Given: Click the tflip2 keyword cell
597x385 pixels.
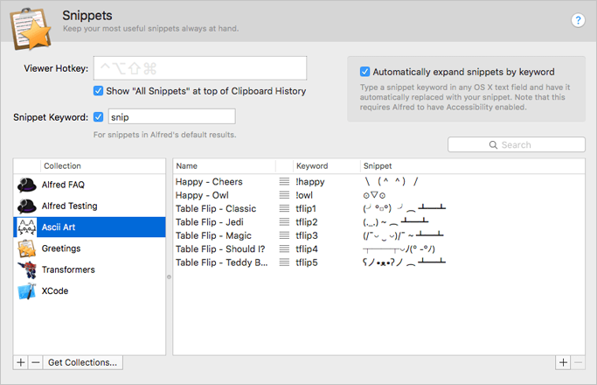Looking at the screenshot, I should pyautogui.click(x=307, y=222).
